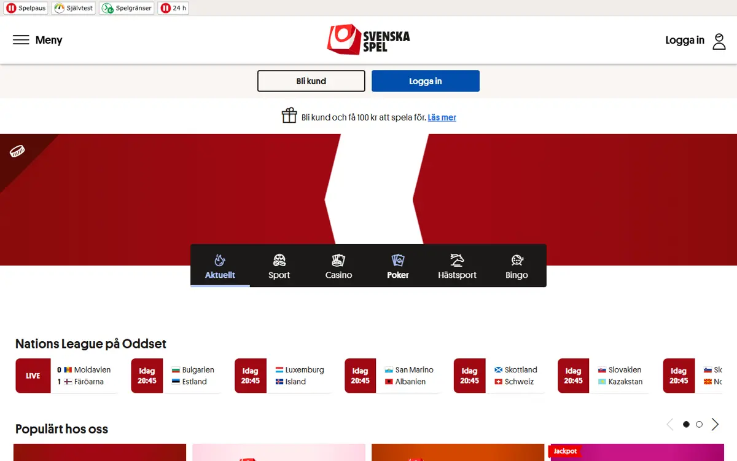Image resolution: width=737 pixels, height=461 pixels.
Task: Click the gift box icon
Action: click(x=289, y=116)
